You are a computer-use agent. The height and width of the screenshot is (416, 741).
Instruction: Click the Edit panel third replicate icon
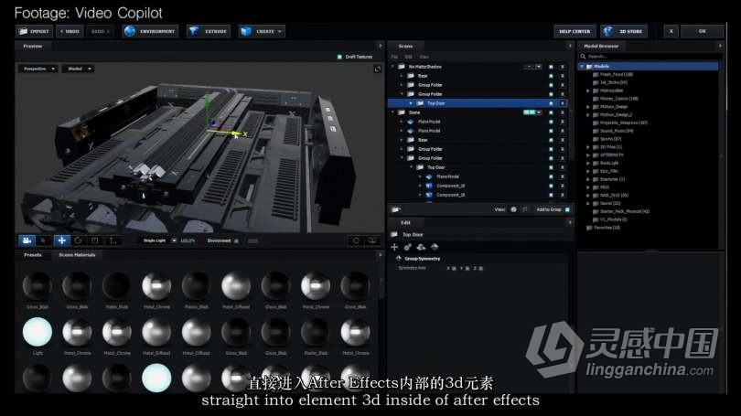point(421,247)
